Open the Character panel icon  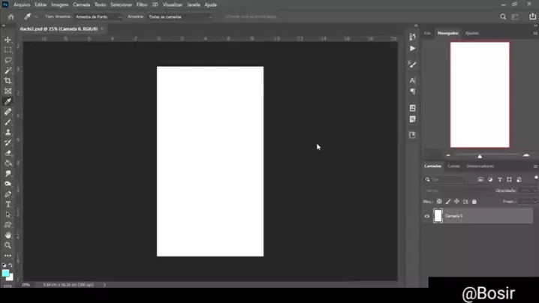tap(412, 80)
